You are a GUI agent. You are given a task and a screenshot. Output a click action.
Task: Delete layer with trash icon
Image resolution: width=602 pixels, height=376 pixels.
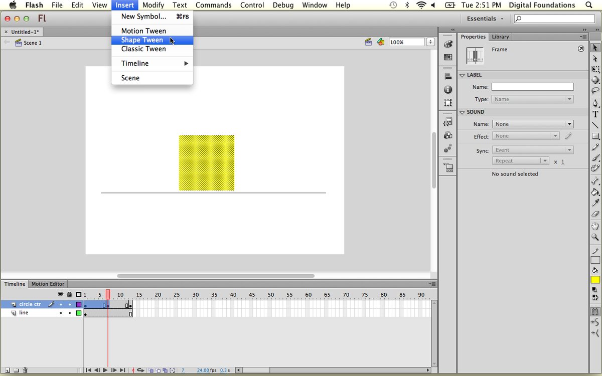25,370
